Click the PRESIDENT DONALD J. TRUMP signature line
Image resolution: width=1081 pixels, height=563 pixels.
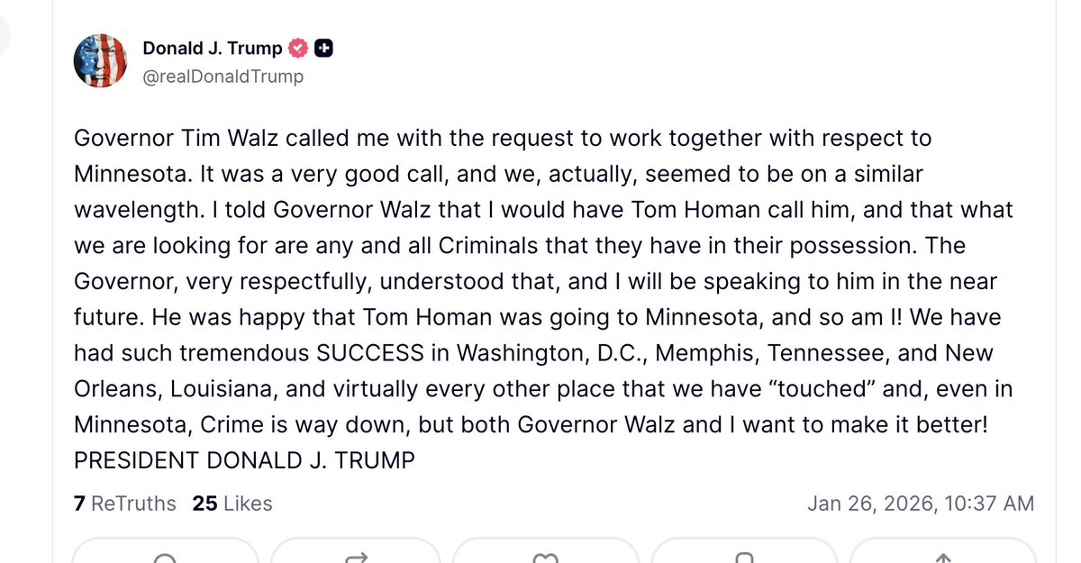pyautogui.click(x=243, y=459)
